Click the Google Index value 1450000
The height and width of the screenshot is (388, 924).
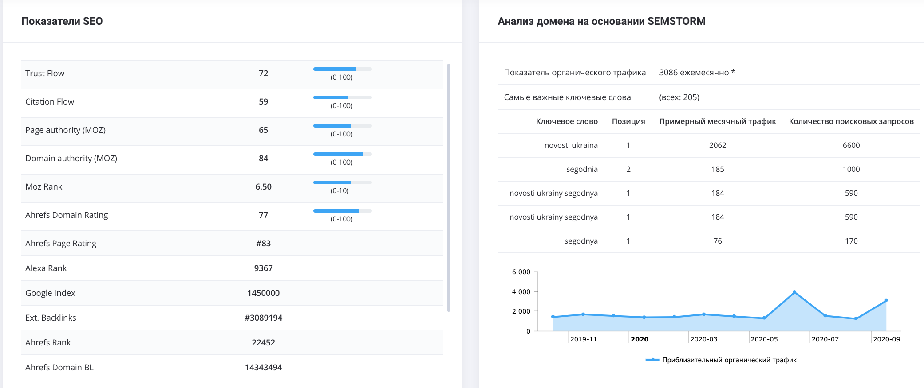point(264,293)
